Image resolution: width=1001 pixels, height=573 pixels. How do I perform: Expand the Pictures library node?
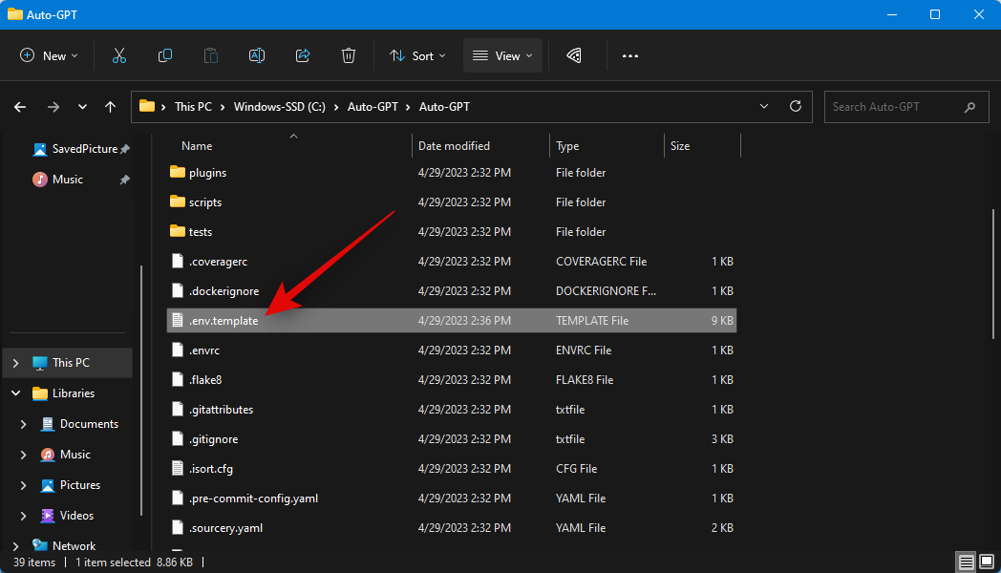tap(24, 485)
